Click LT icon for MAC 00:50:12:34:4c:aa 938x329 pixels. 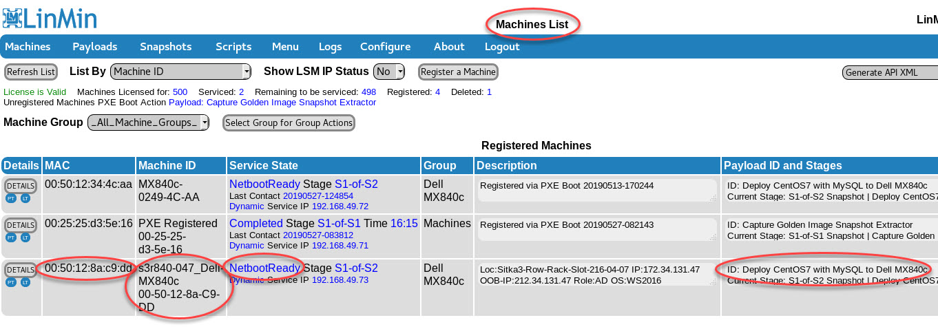click(25, 198)
